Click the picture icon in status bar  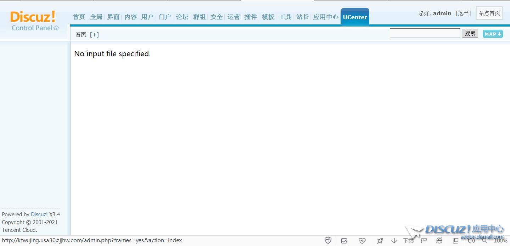tap(344, 241)
